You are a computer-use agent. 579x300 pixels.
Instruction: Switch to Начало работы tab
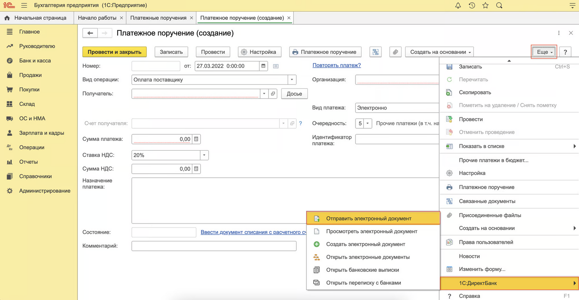pyautogui.click(x=97, y=18)
